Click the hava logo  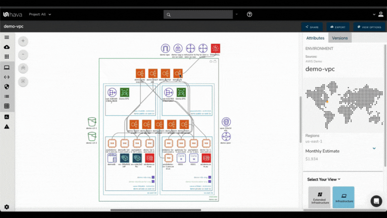click(13, 15)
